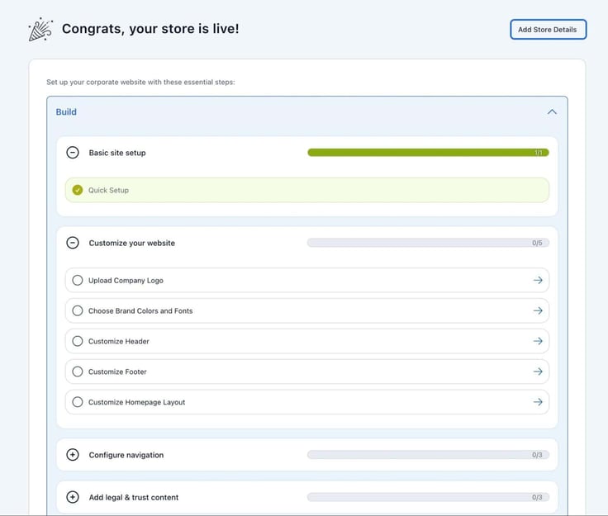
Task: Click the Add Store Details button
Action: coord(548,30)
